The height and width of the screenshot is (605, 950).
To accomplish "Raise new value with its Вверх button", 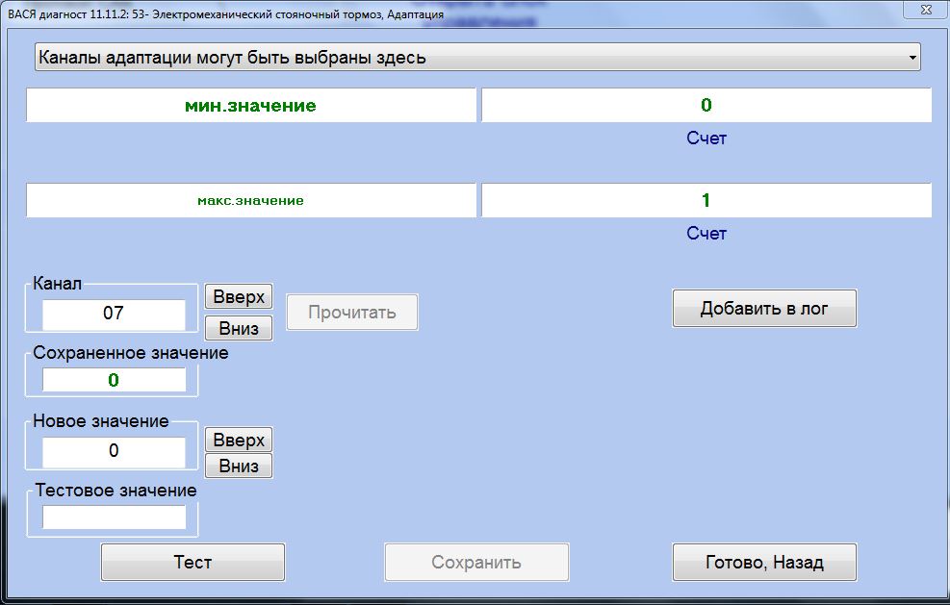I will point(238,440).
